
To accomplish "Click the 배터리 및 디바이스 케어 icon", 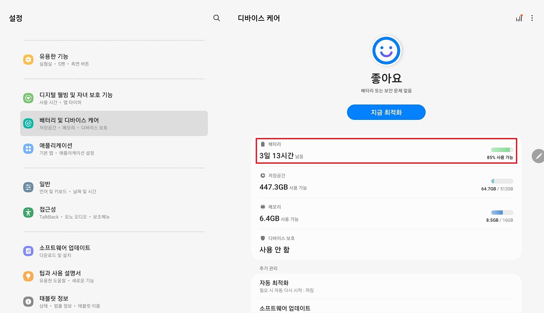I will (28, 123).
